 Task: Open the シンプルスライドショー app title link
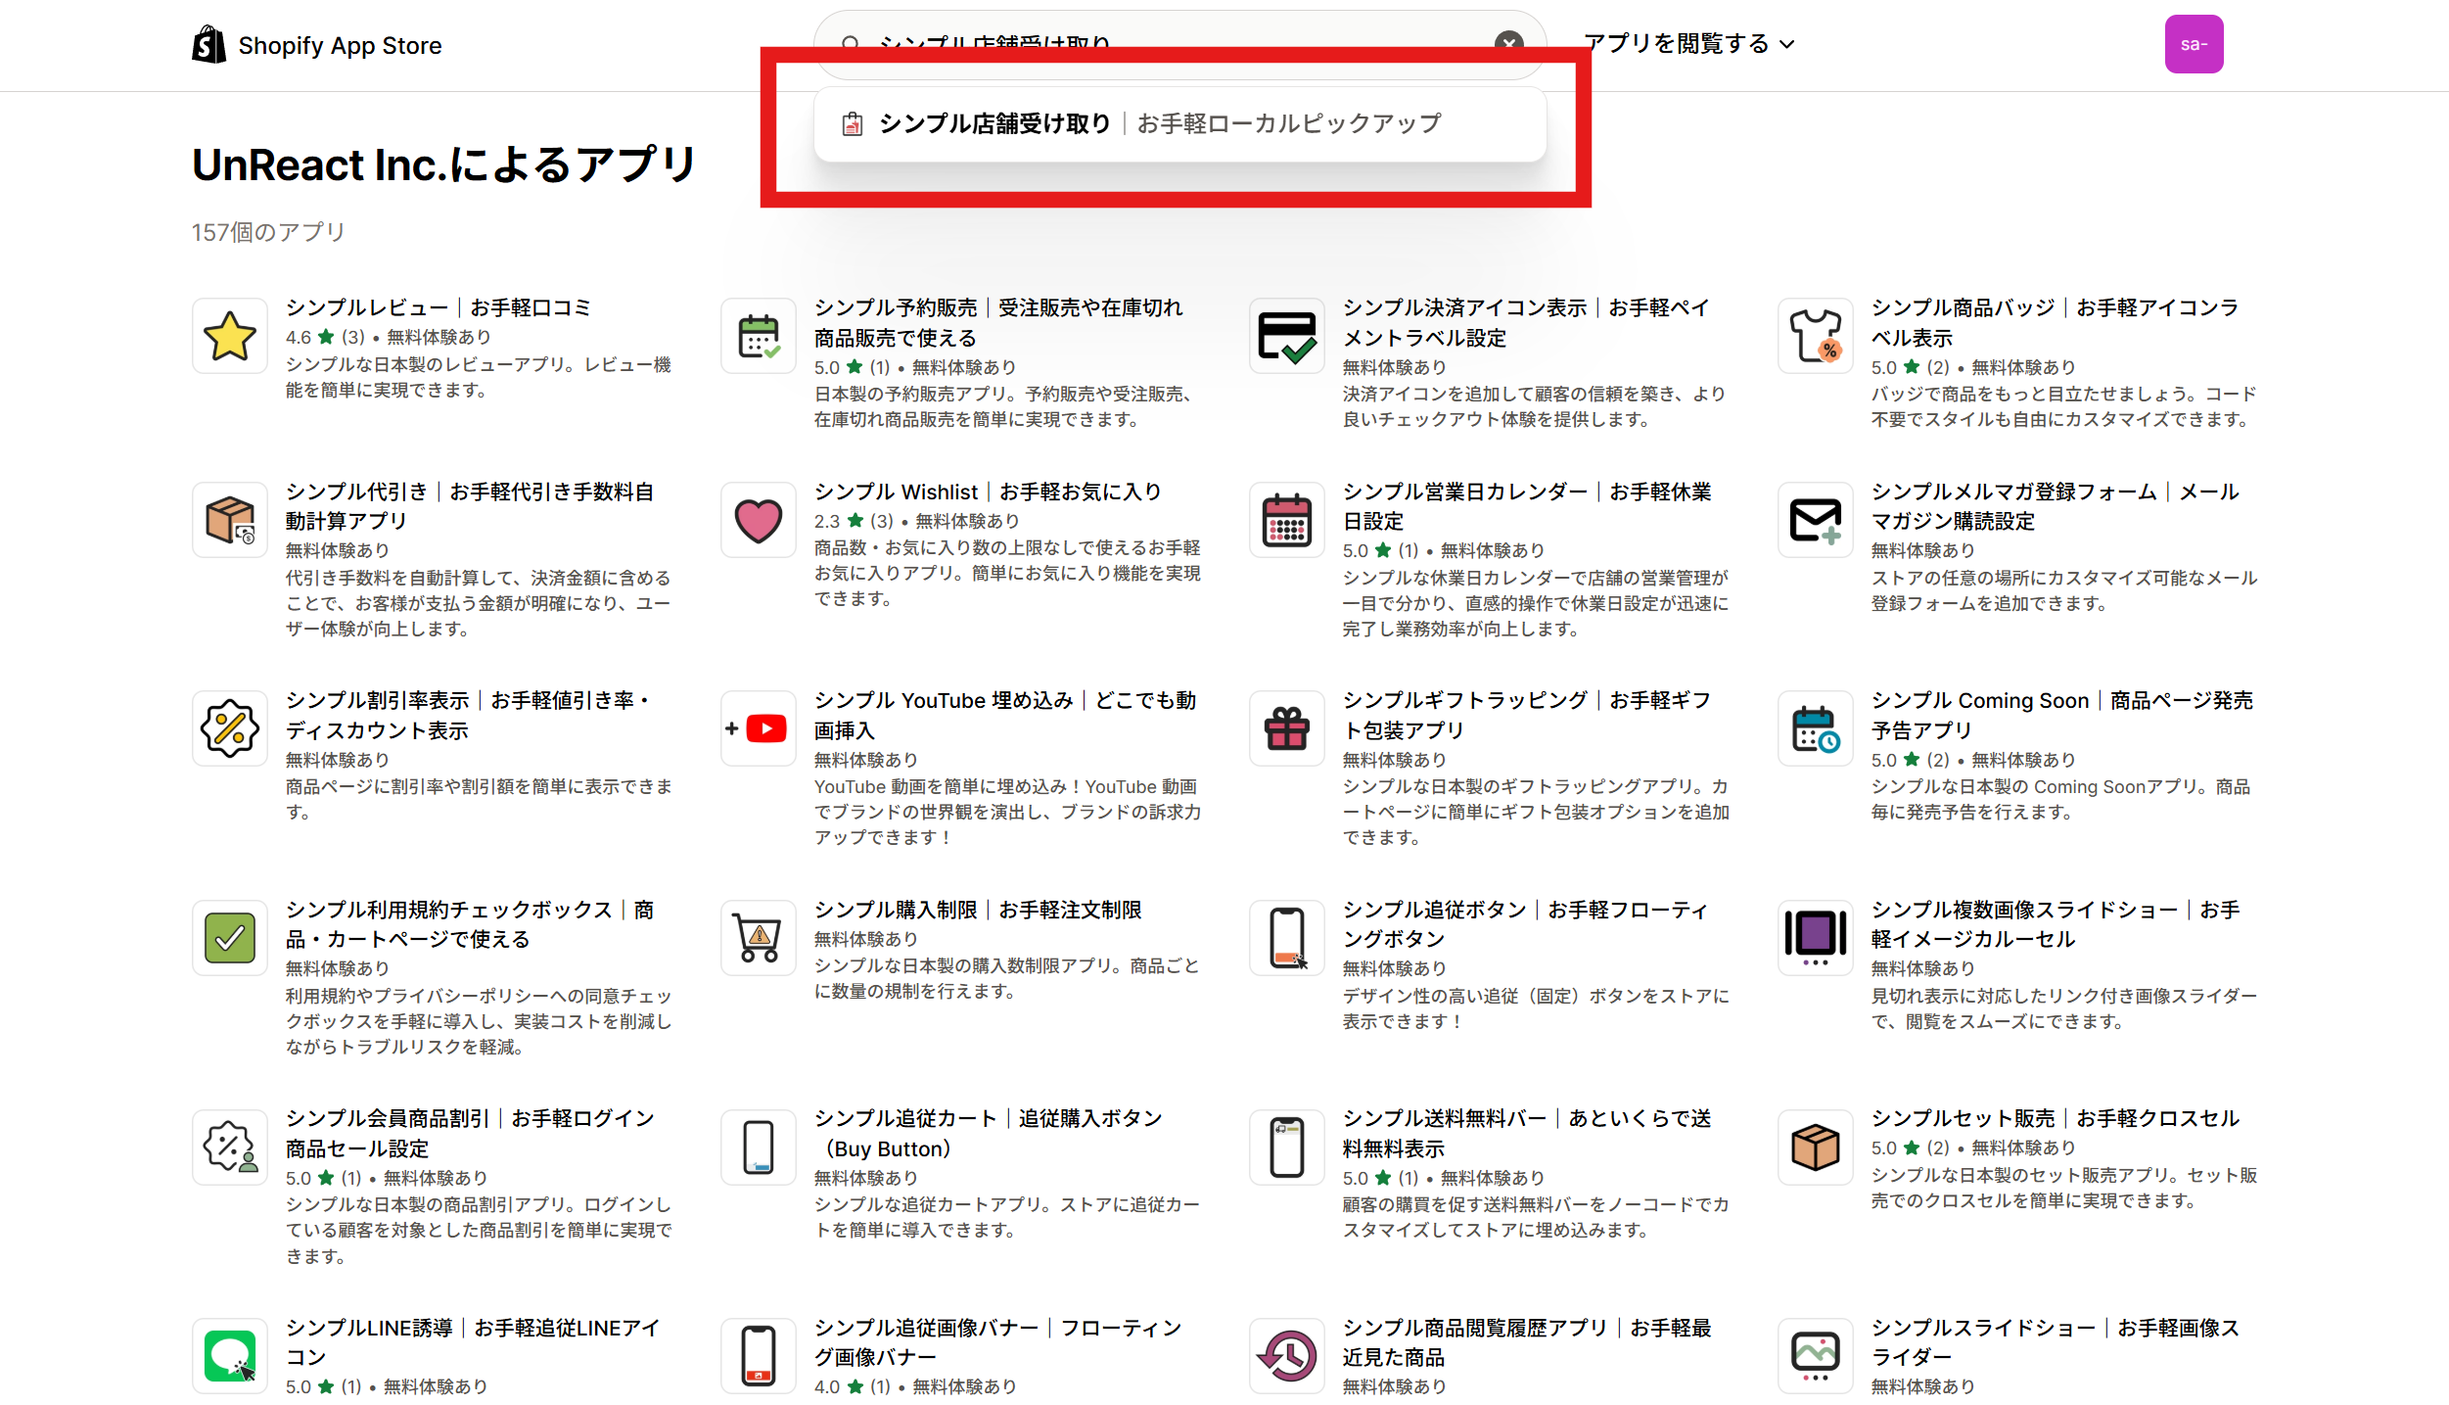[x=2056, y=1342]
